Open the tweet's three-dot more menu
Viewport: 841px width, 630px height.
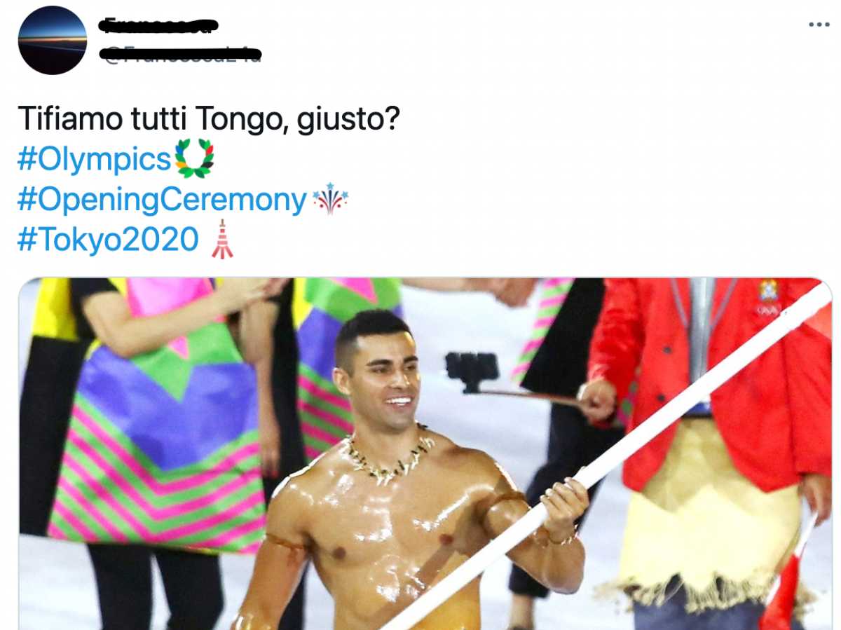(819, 25)
